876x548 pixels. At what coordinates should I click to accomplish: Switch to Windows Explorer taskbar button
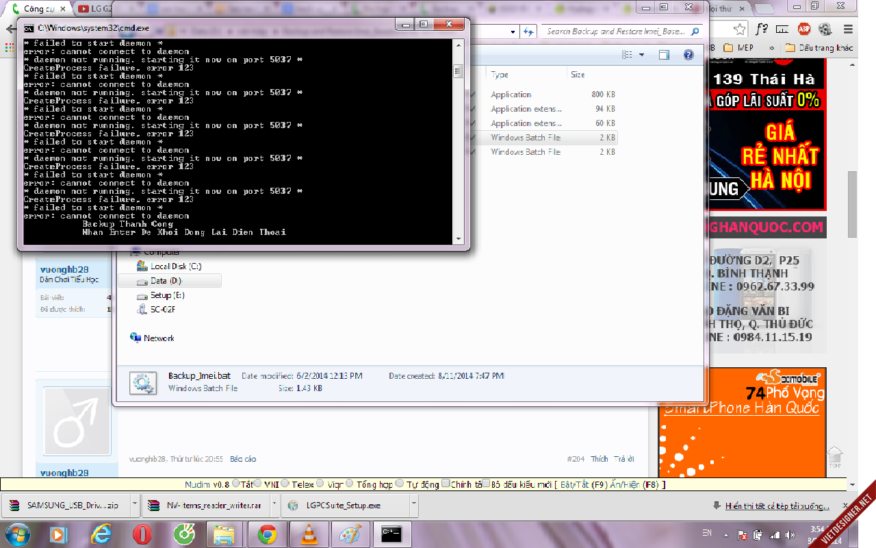[224, 534]
